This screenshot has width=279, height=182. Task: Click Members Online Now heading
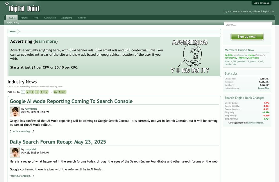pyautogui.click(x=239, y=50)
